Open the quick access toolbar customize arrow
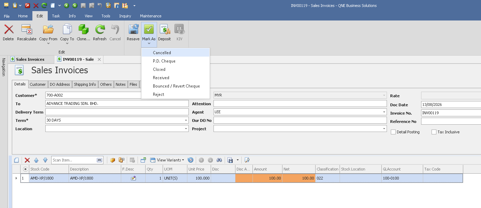This screenshot has width=481, height=208. [134, 6]
